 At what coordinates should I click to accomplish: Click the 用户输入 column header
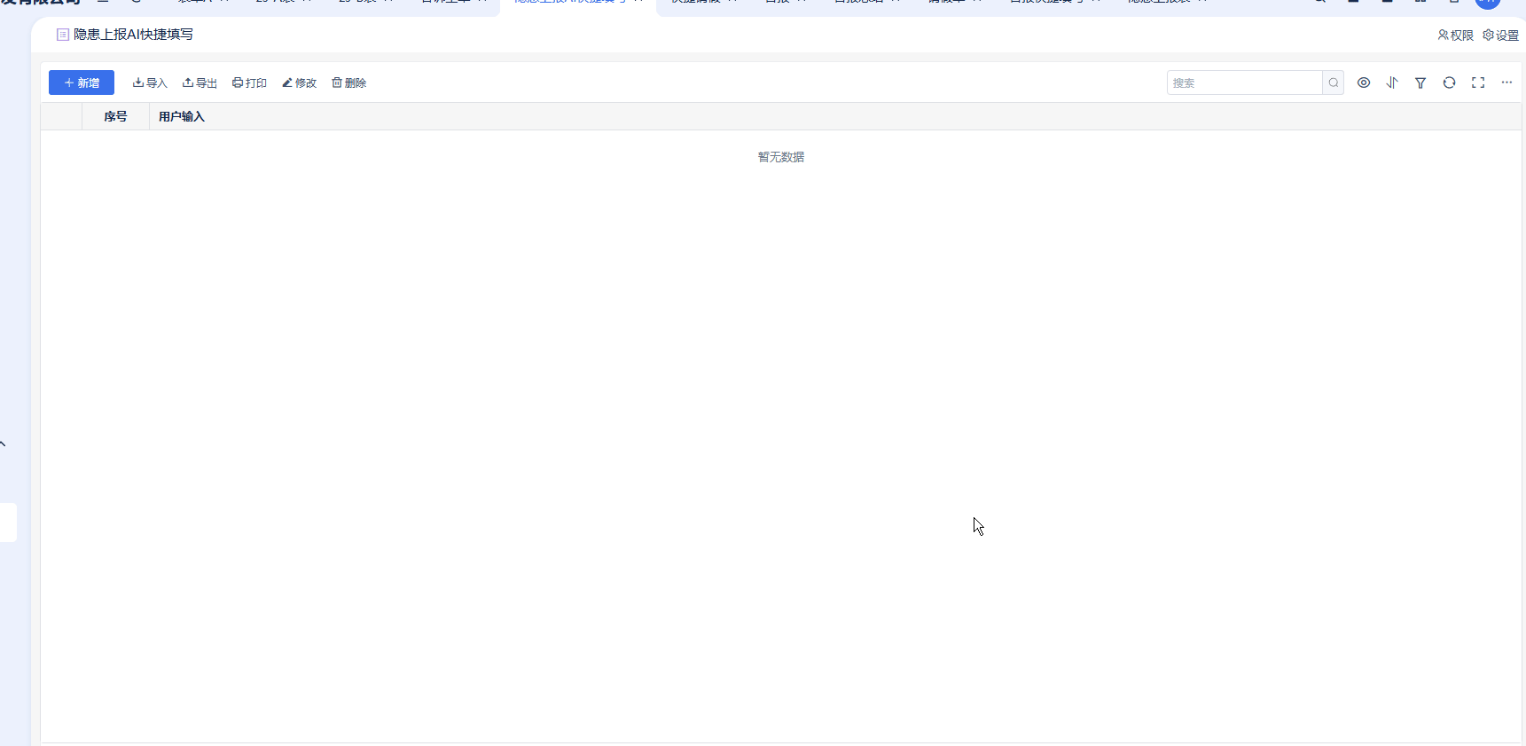point(182,116)
